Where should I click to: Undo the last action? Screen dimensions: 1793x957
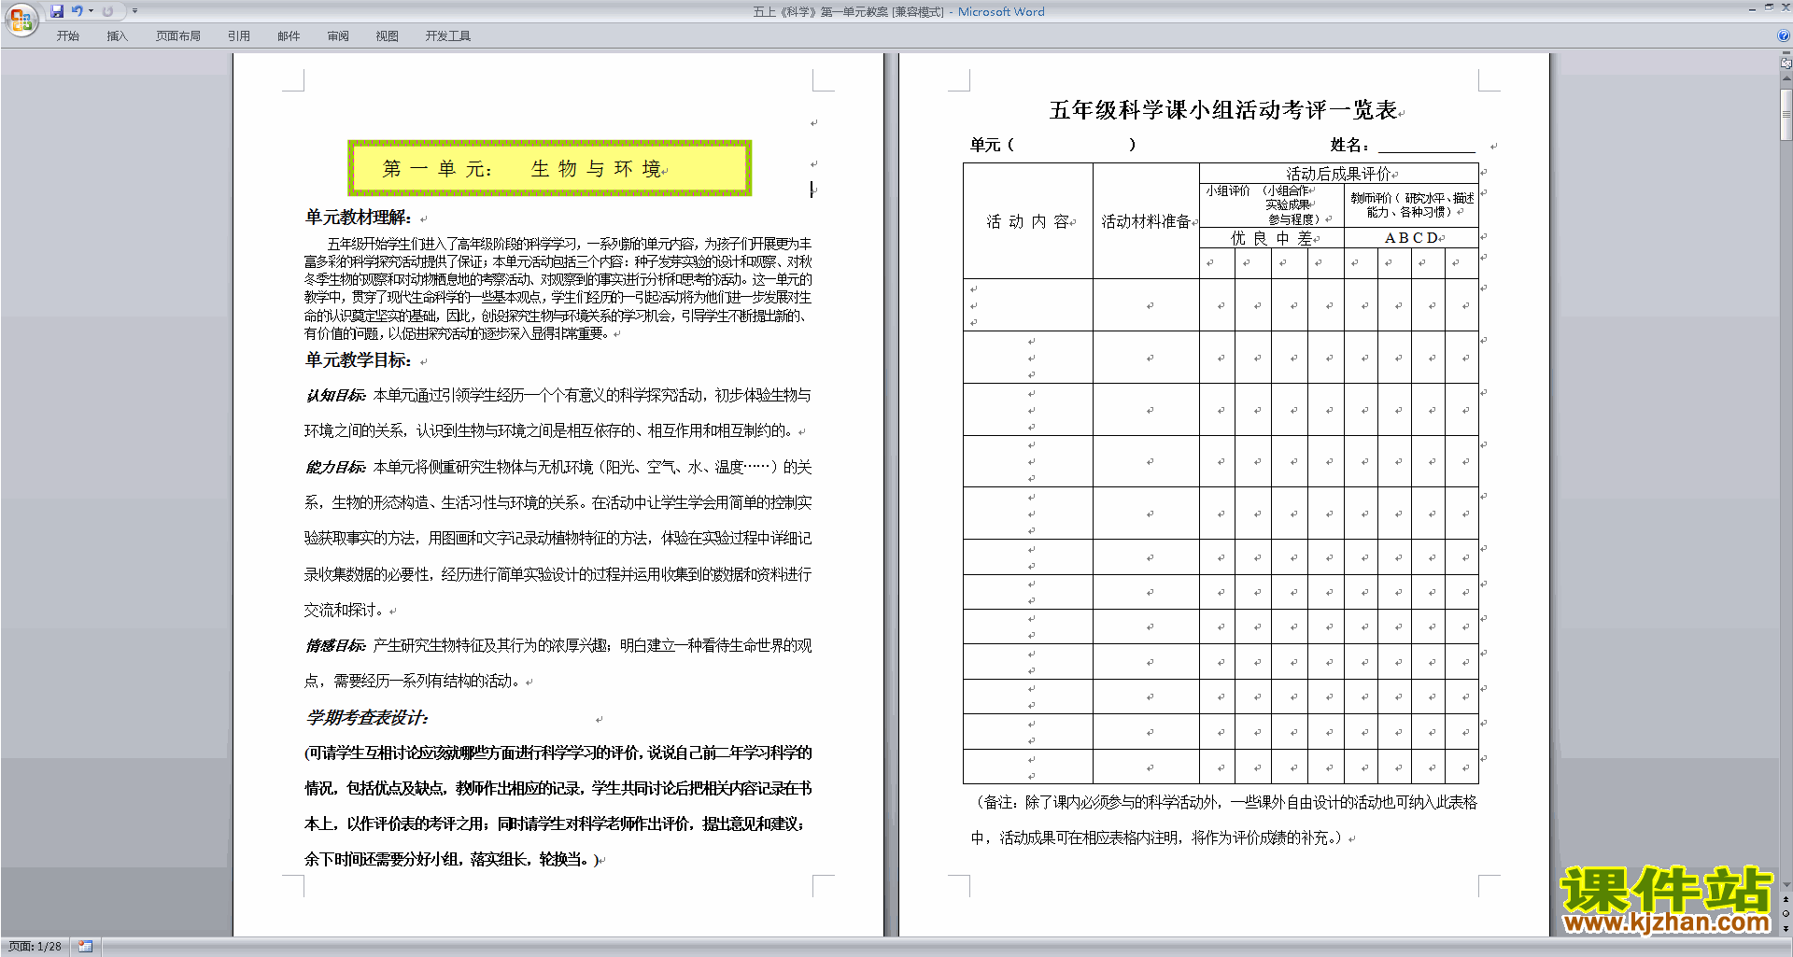coord(77,11)
